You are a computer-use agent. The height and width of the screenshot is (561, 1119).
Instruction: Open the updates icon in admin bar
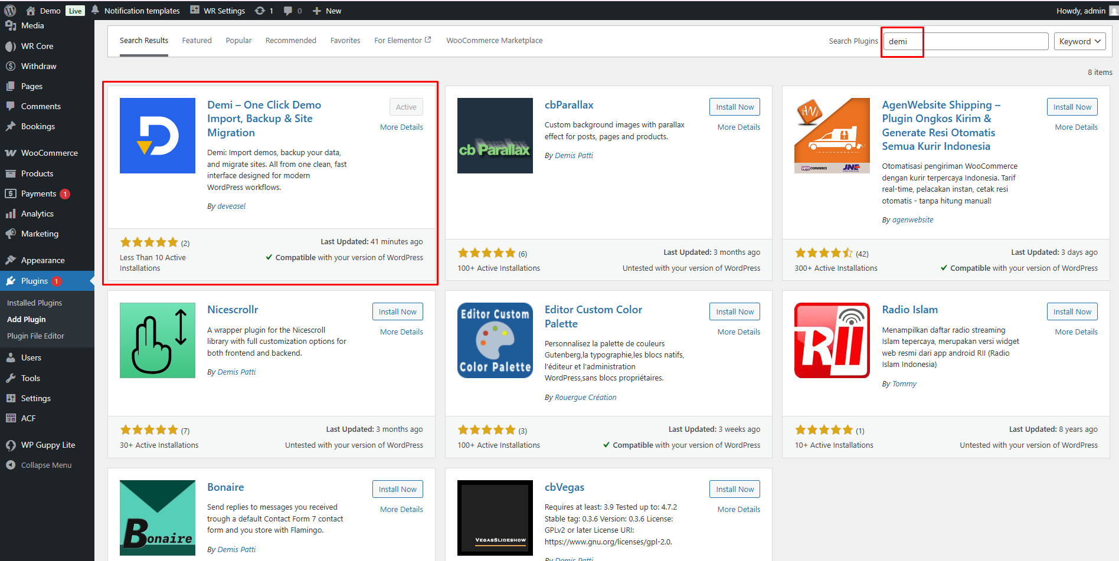point(260,11)
